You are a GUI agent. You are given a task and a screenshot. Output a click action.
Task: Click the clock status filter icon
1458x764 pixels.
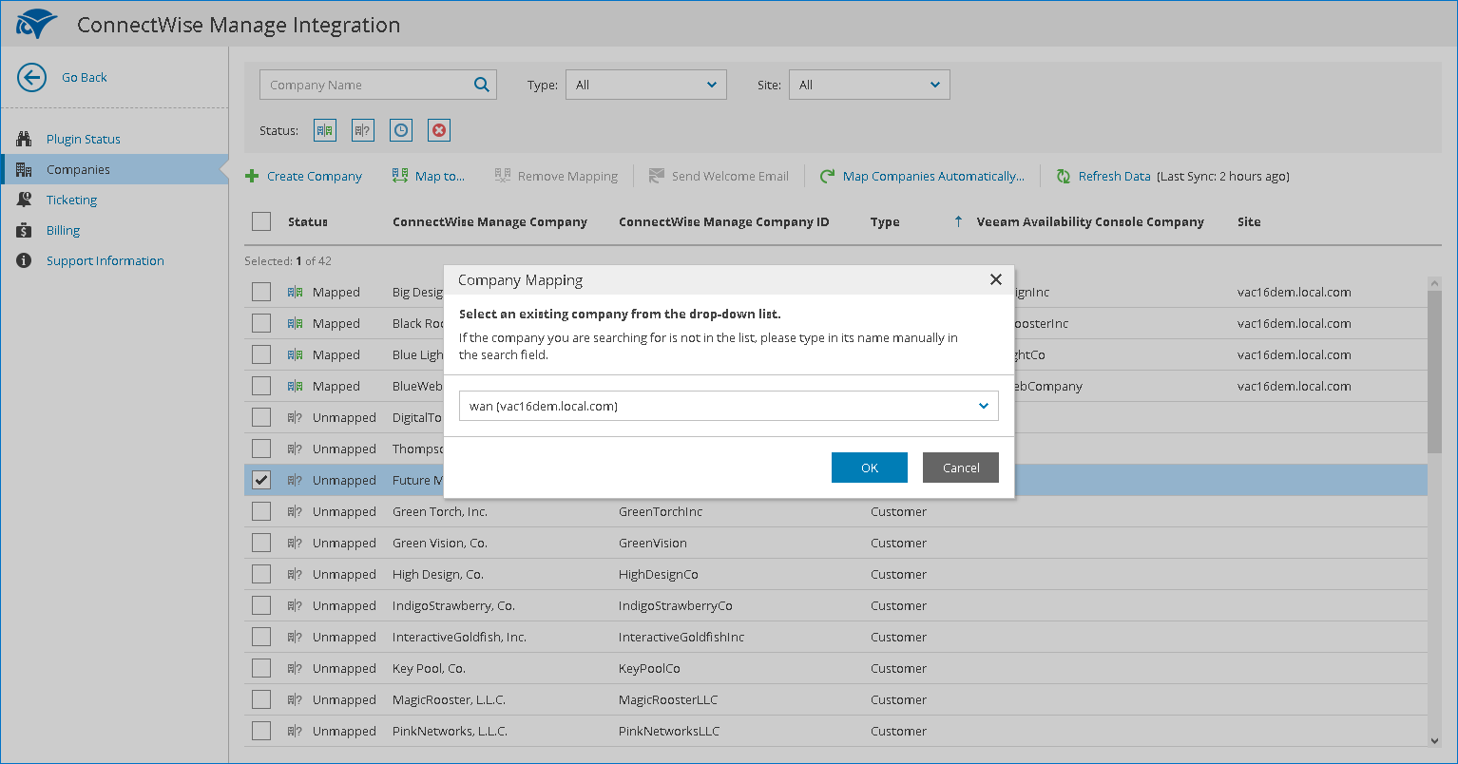[401, 131]
